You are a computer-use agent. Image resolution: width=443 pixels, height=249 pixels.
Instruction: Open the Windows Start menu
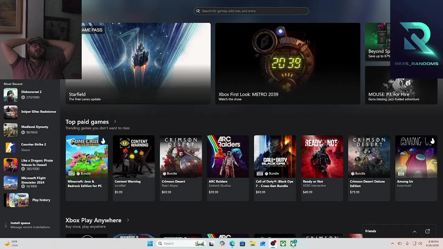[x=150, y=243]
